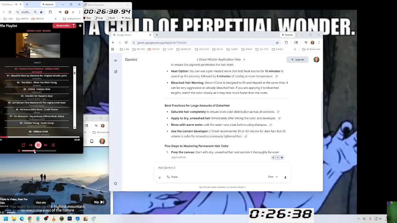The image size is (397, 223).
Task: Open the PIANO bookmark folder
Action: coord(247,49)
